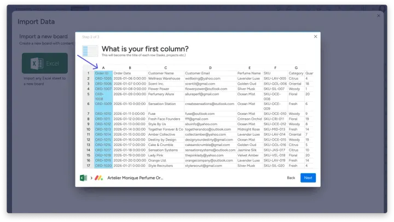This screenshot has height=222, width=394.
Task: Click the 'Perfume Name' header cell
Action: (250, 73)
